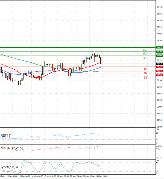Click the 65.900 price axis value
164x179 pixels.
point(160,107)
